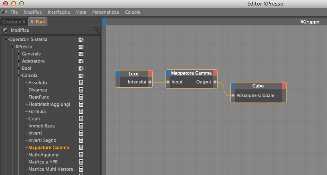Open the X-Pool search magnifier
327x175 pixels.
97,30
